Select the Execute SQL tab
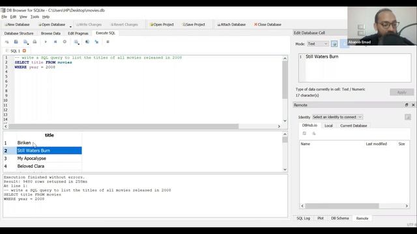This screenshot has width=417, height=234. coord(106,33)
